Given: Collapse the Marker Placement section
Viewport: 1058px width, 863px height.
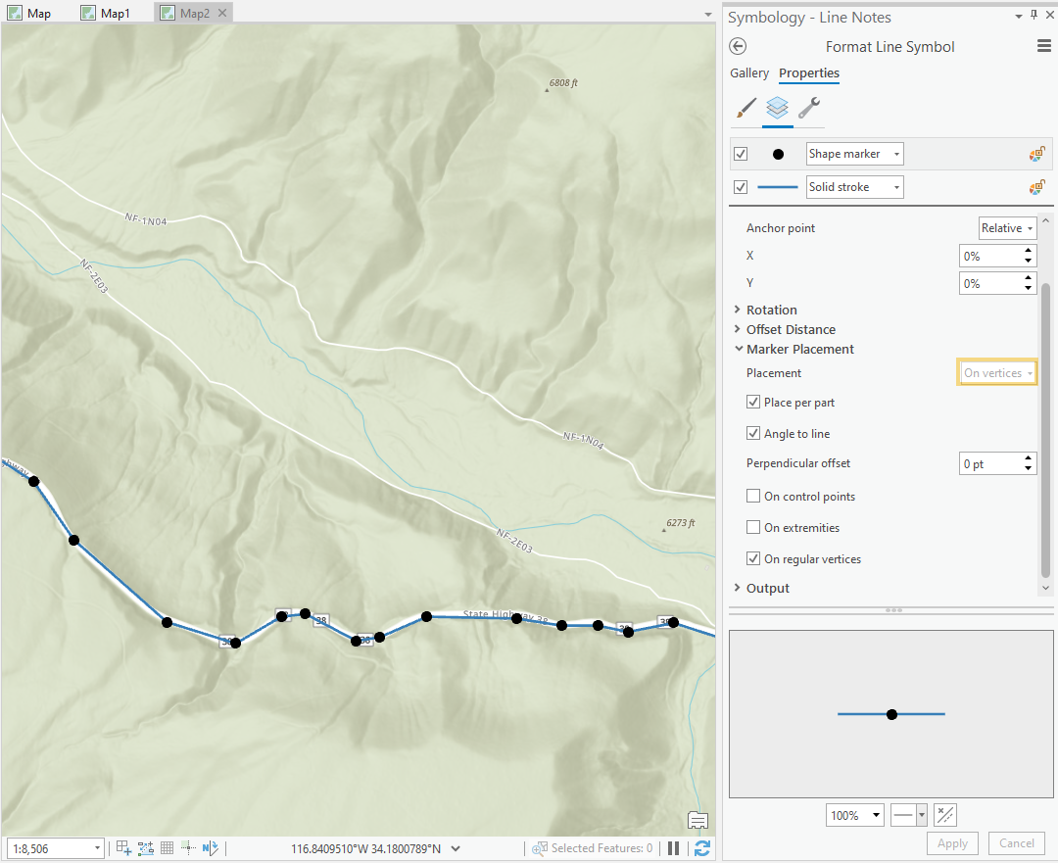Looking at the screenshot, I should (739, 348).
